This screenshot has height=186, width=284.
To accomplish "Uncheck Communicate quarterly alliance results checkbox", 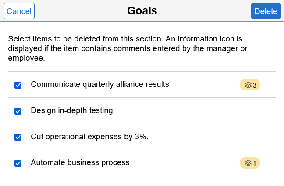I will (18, 85).
